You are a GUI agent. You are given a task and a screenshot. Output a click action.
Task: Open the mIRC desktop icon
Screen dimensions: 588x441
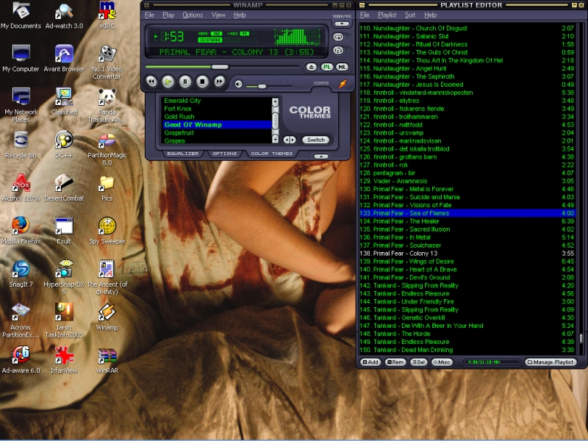pyautogui.click(x=107, y=10)
